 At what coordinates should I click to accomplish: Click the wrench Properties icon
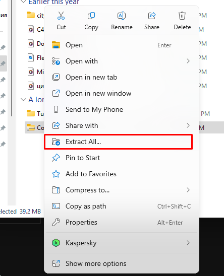[56, 222]
